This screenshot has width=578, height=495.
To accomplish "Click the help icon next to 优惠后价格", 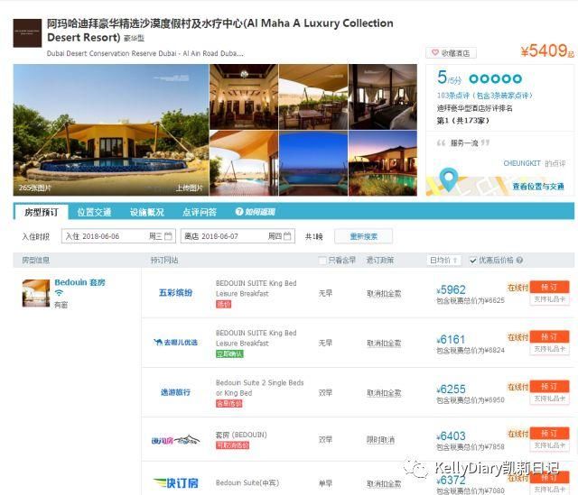I will (519, 261).
